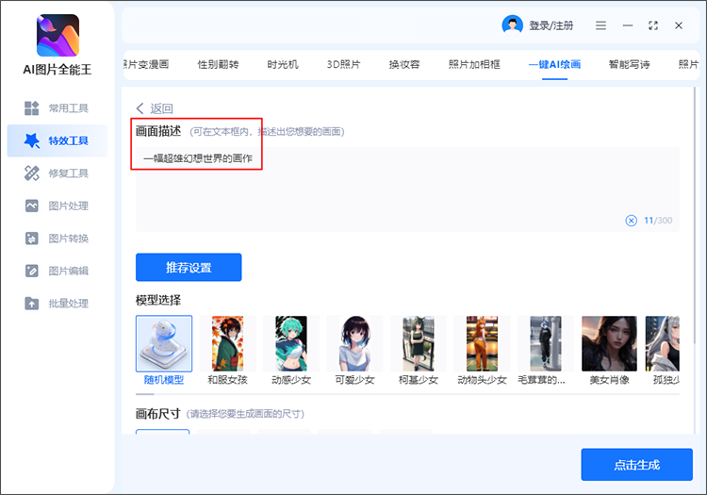The image size is (707, 495).
Task: Click the vertical scrollbar of the panel
Action: 695,217
